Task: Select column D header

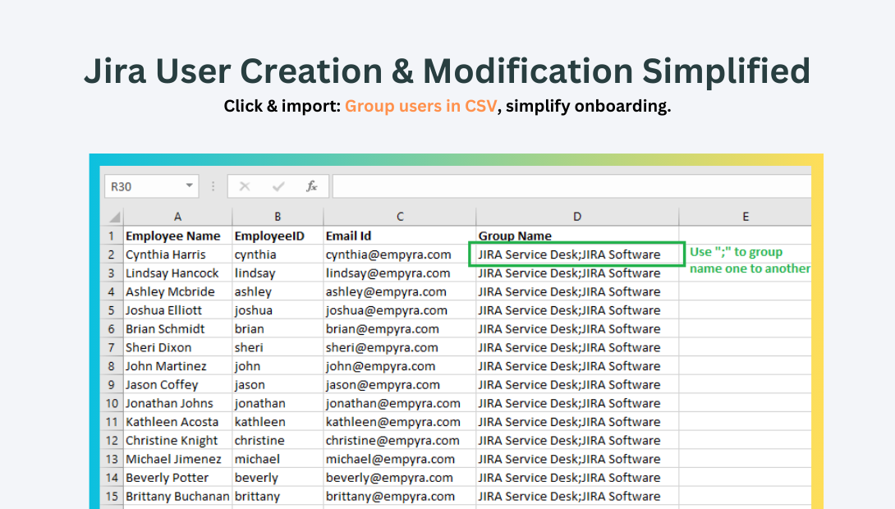Action: point(576,215)
